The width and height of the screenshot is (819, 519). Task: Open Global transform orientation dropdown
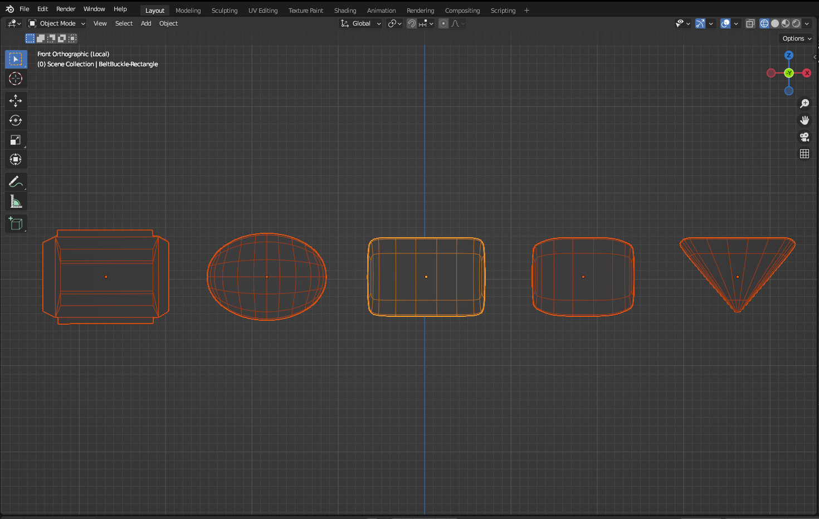click(361, 23)
